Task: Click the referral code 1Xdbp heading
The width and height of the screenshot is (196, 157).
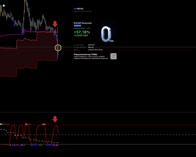Action: 86,55
